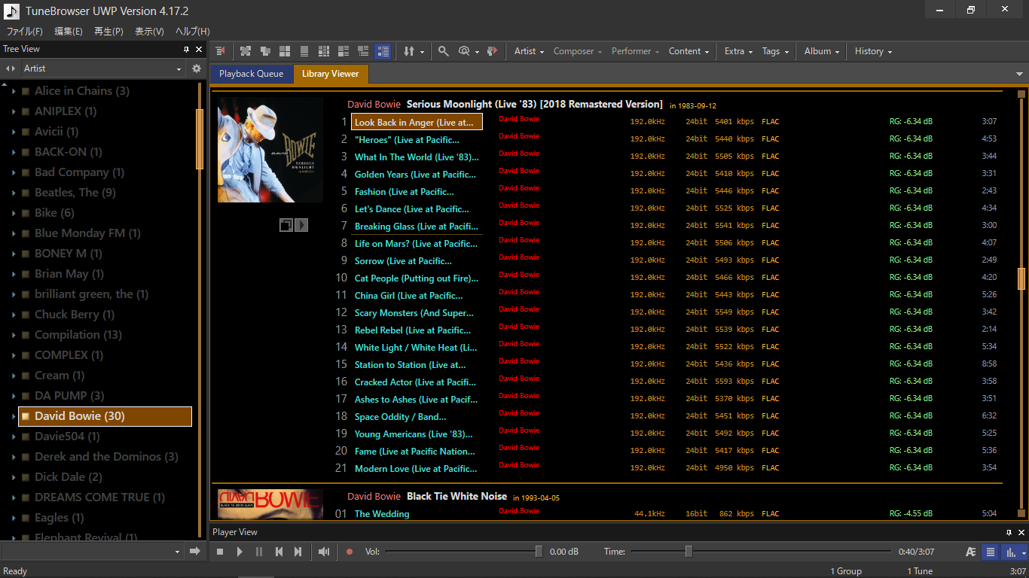
Task: Click the Time seek slider handle
Action: point(689,552)
